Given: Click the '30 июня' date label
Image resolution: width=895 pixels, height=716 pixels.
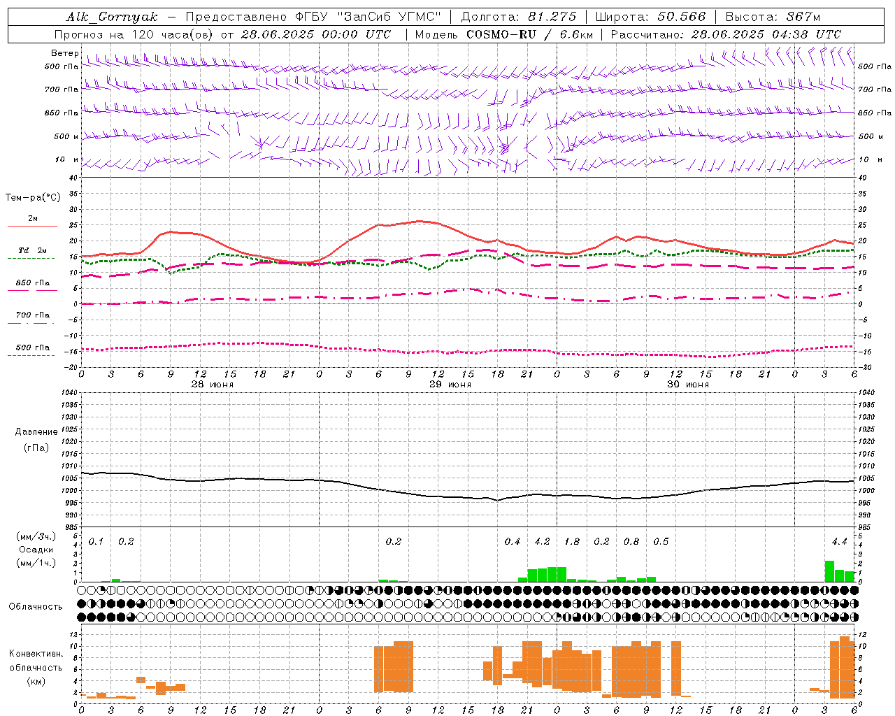Looking at the screenshot, I should coord(688,385).
